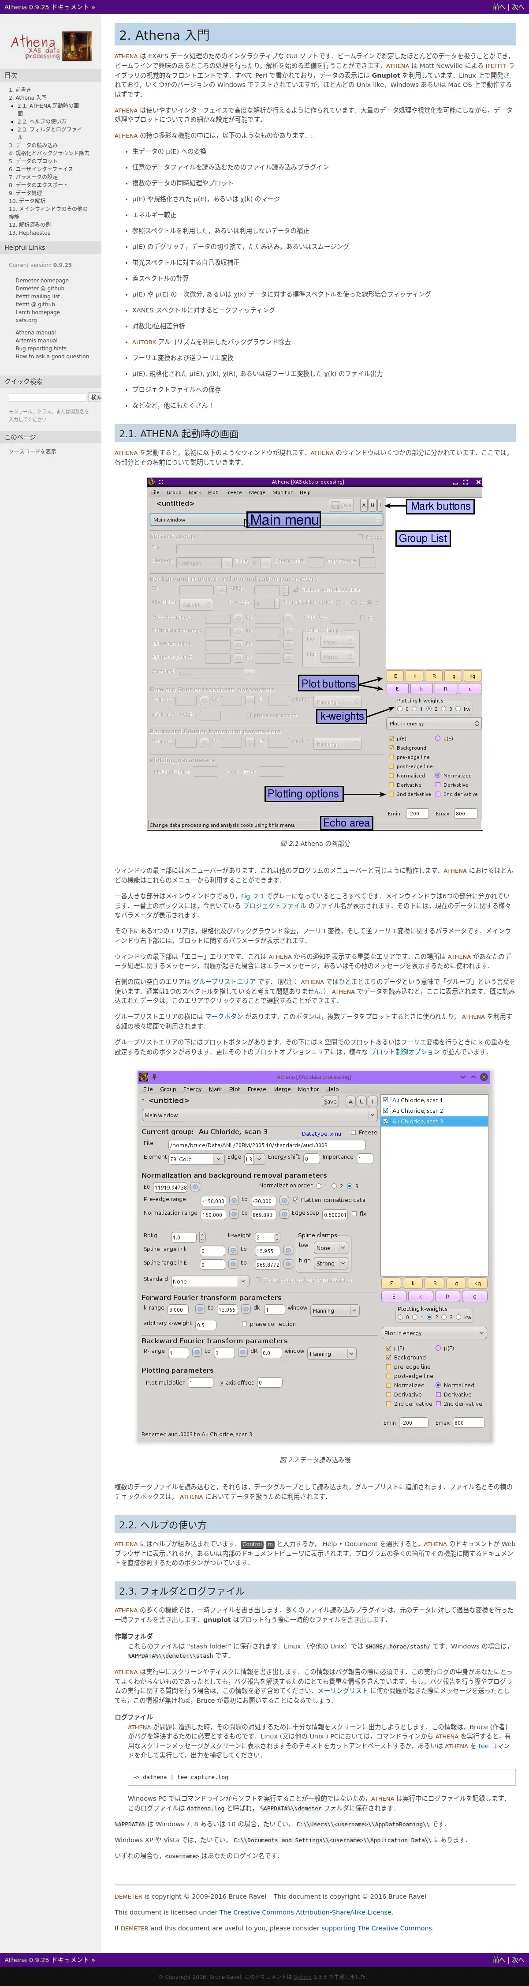Open 3. データの読み込み in the sidebar contents

click(33, 145)
